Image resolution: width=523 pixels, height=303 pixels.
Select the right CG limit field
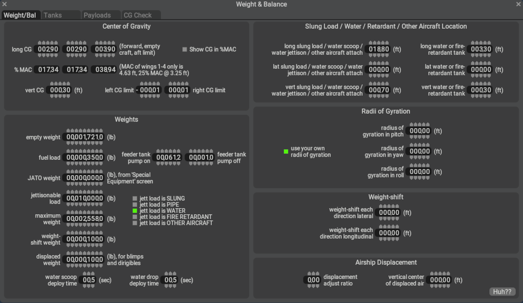(x=178, y=90)
